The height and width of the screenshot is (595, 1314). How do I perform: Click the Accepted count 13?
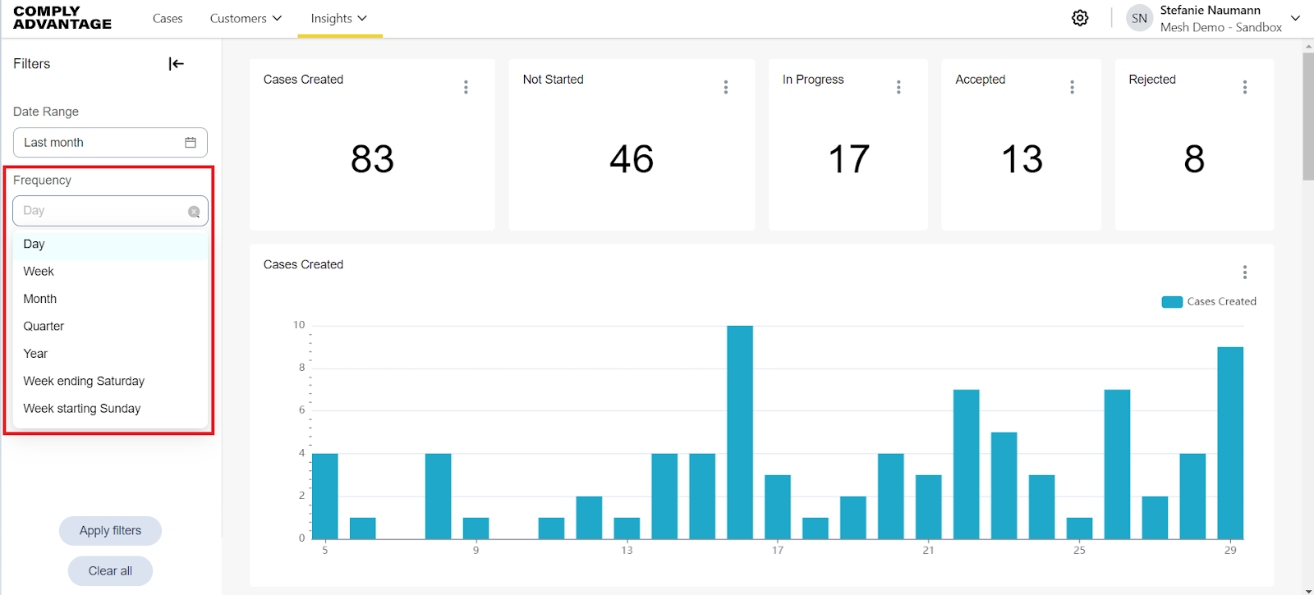coord(1022,159)
